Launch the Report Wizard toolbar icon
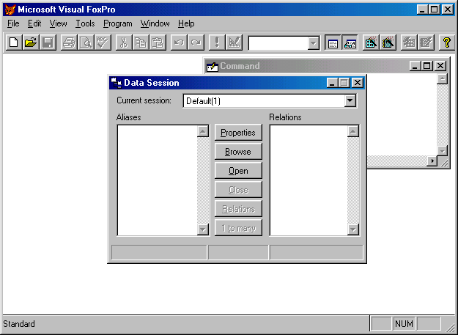 [388, 43]
